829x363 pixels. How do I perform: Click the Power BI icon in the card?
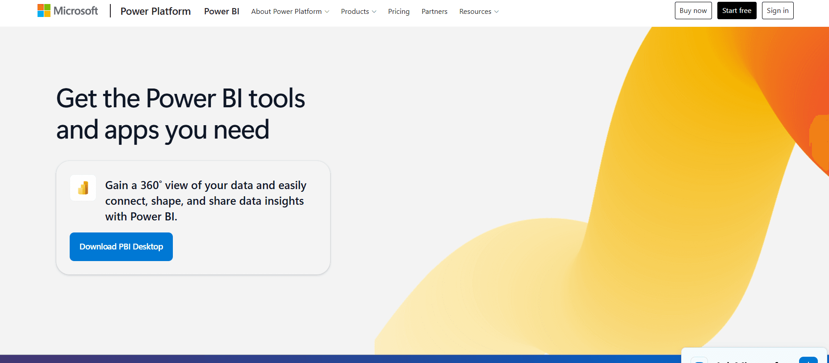click(x=83, y=188)
